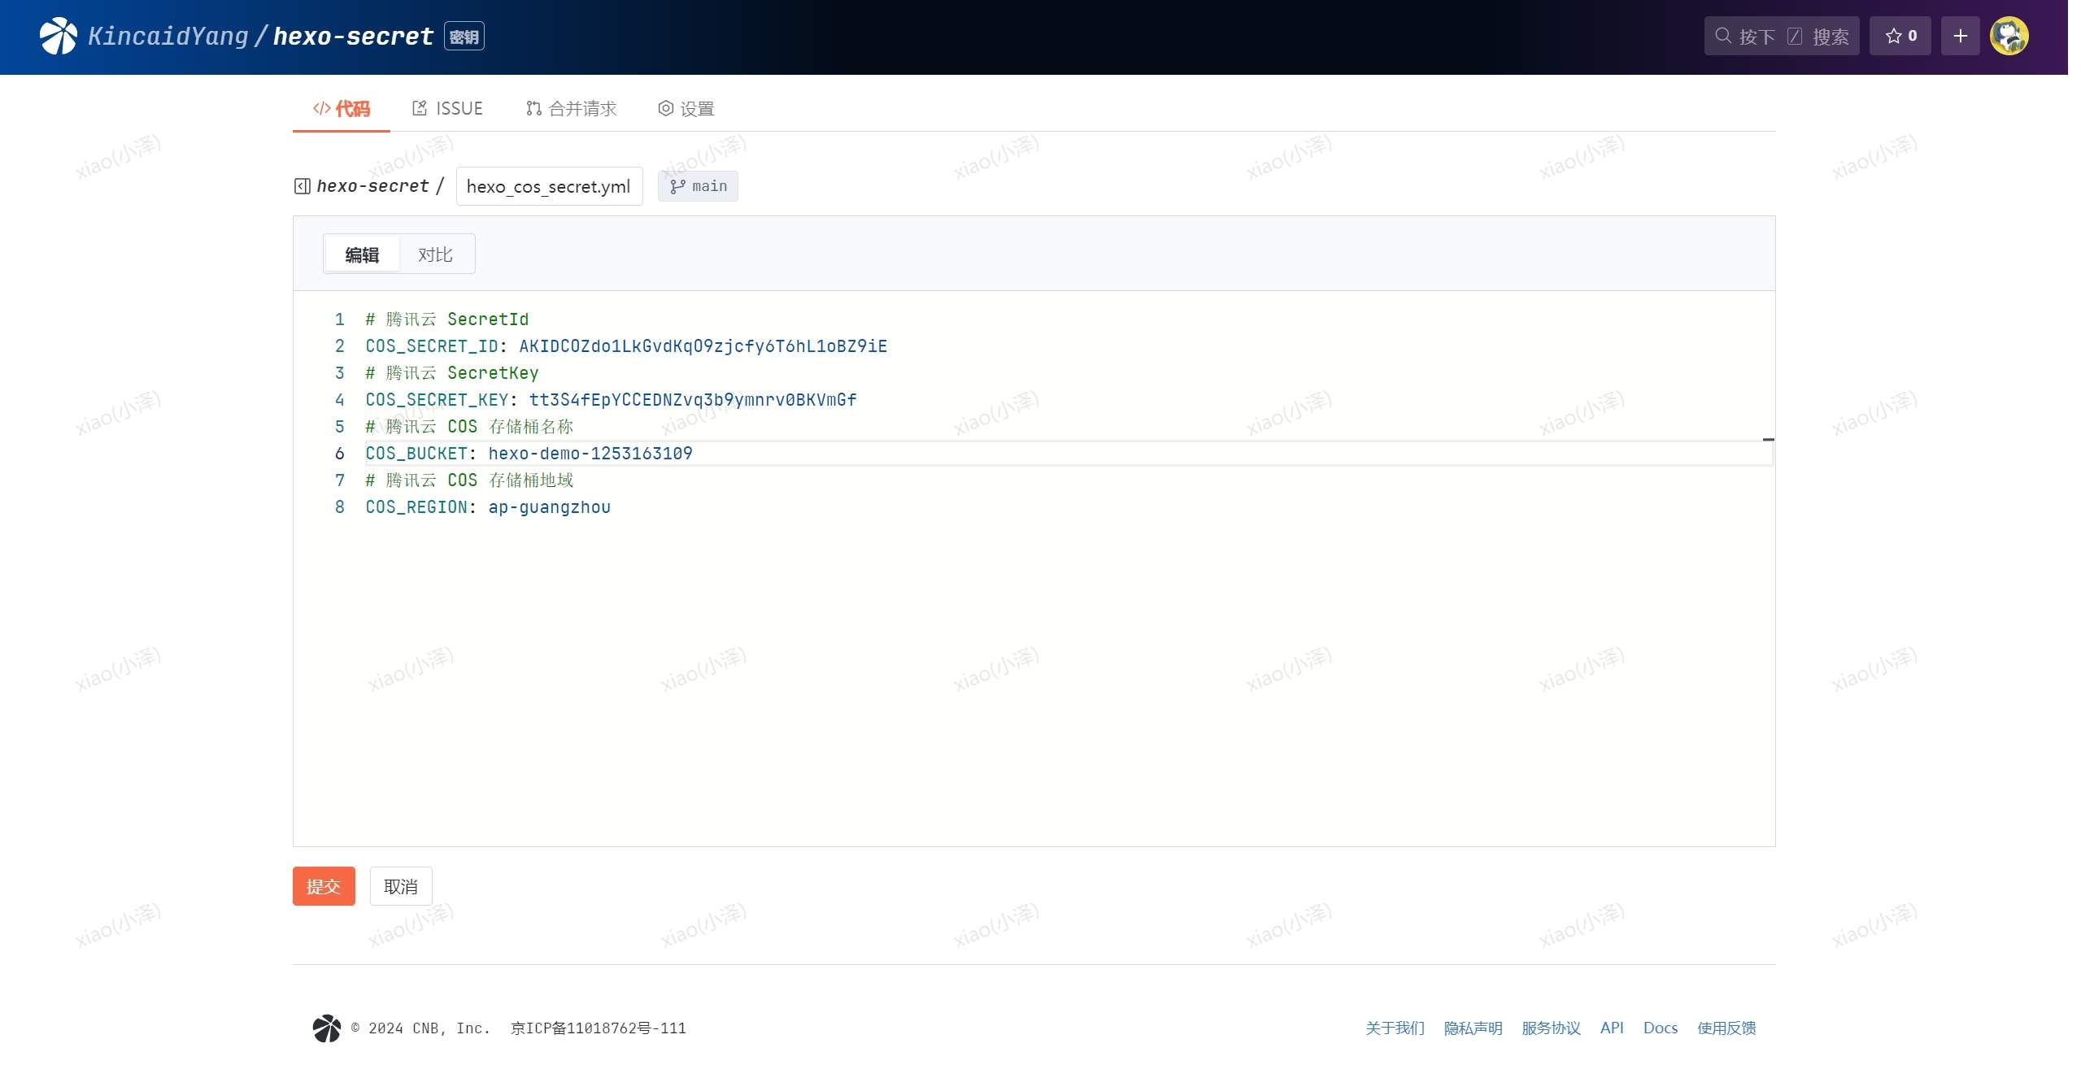Click line 4 COS_SECRET_KEY value
This screenshot has width=2081, height=1091.
(693, 400)
